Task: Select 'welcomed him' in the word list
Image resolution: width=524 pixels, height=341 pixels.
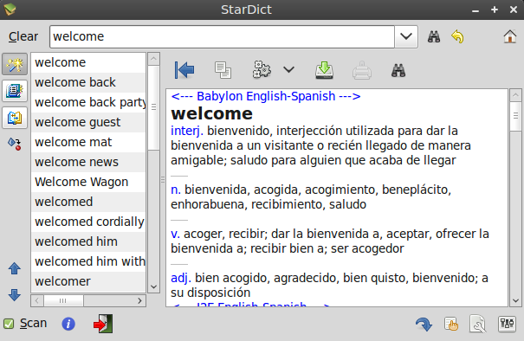Action: point(88,241)
